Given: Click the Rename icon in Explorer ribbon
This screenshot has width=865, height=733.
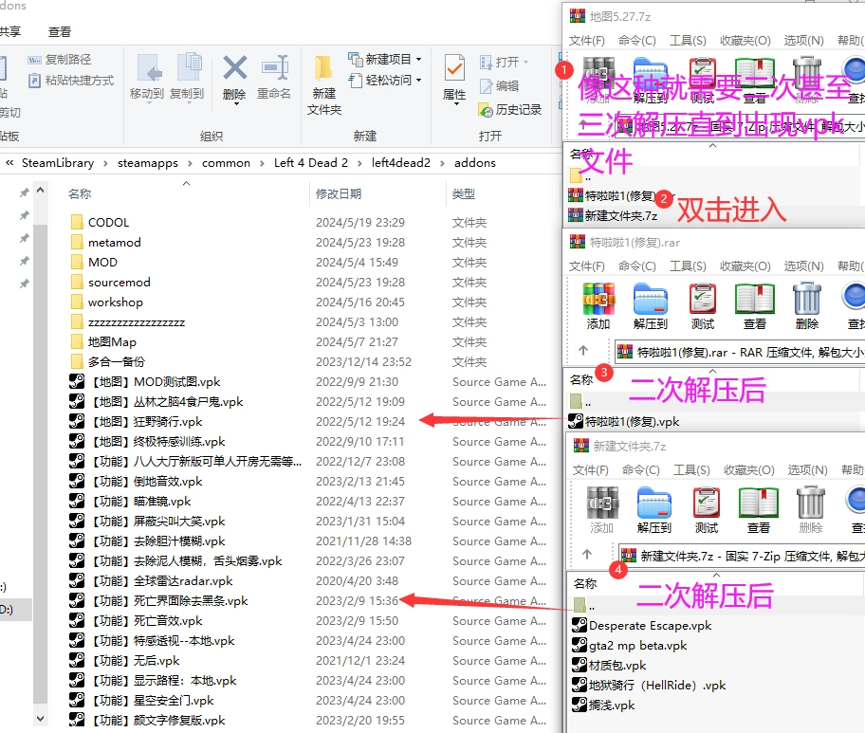Looking at the screenshot, I should click(274, 76).
